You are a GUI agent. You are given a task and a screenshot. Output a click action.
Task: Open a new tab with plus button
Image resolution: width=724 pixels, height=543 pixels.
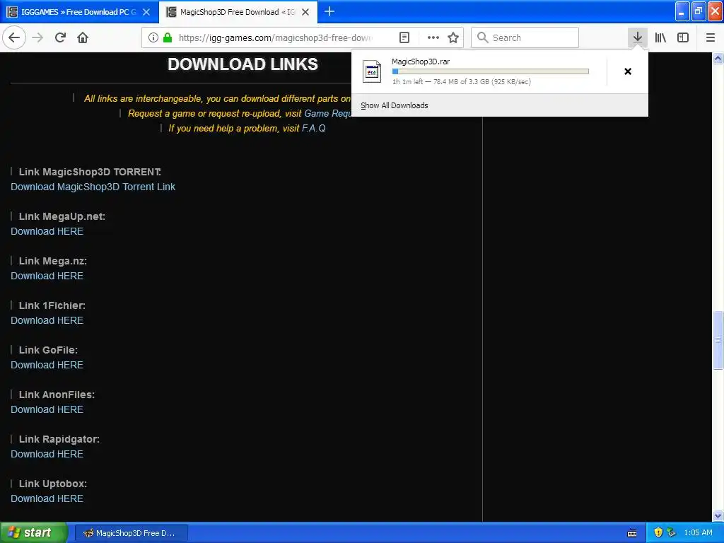pos(329,11)
